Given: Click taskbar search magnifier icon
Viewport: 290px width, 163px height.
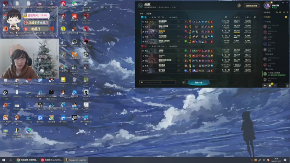Looking at the screenshot, I should tap(11, 160).
